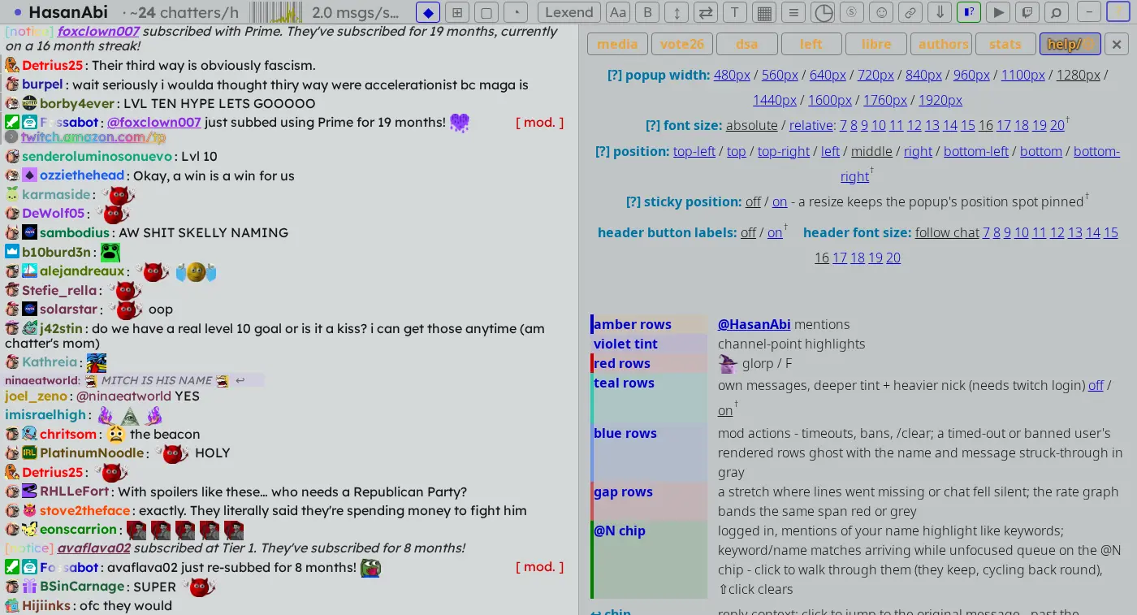1137x615 pixels.
Task: Choose relative font size mode
Action: pyautogui.click(x=811, y=125)
